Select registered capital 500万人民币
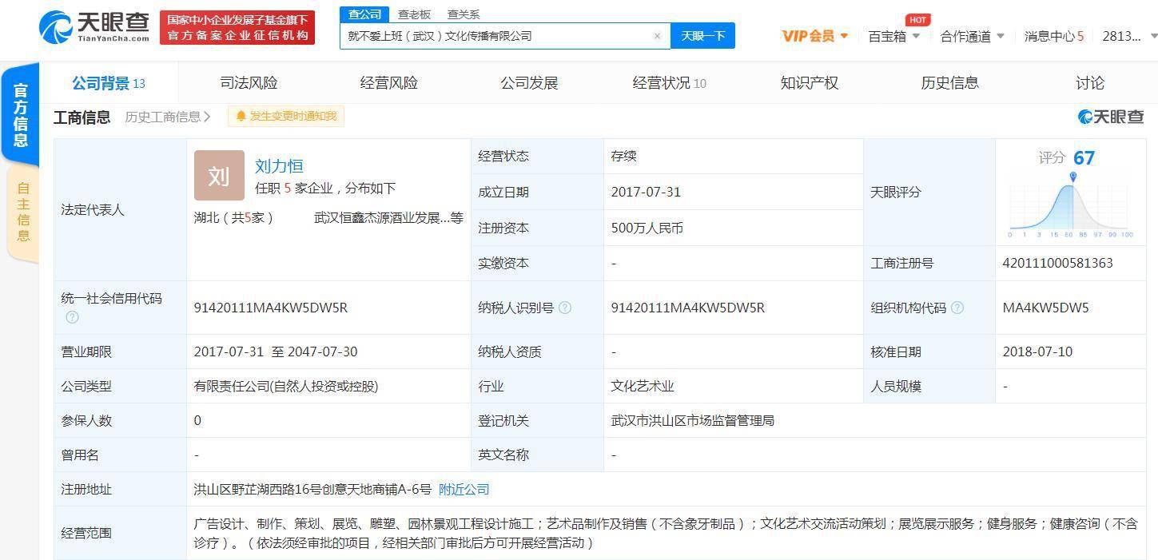The width and height of the screenshot is (1158, 560). [647, 228]
